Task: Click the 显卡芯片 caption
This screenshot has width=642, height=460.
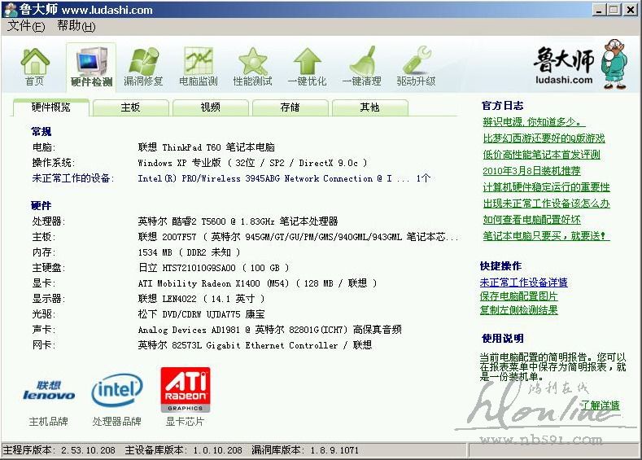Action: (185, 422)
